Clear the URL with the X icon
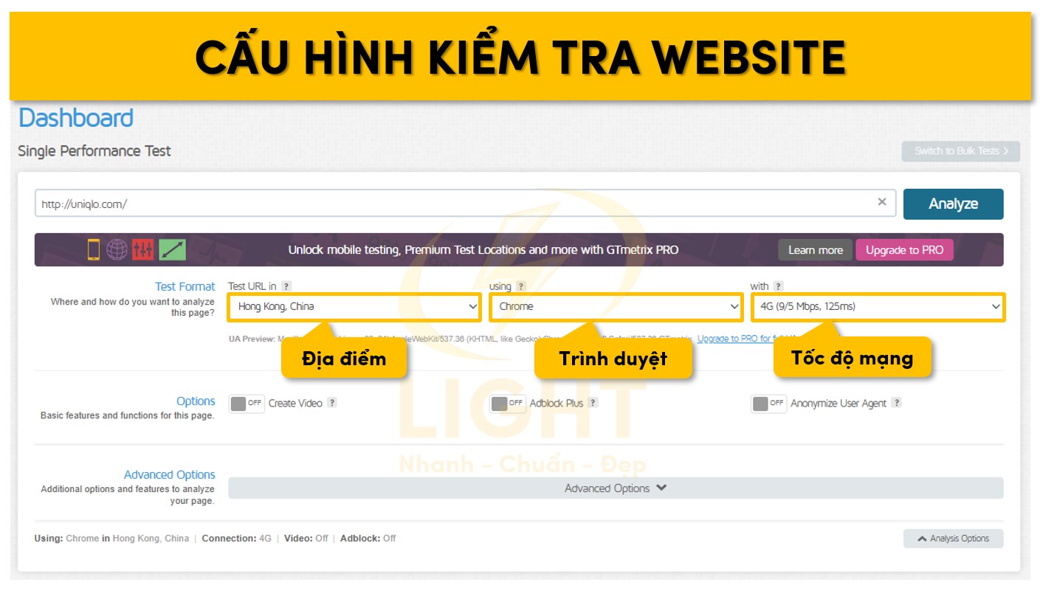 (x=882, y=202)
